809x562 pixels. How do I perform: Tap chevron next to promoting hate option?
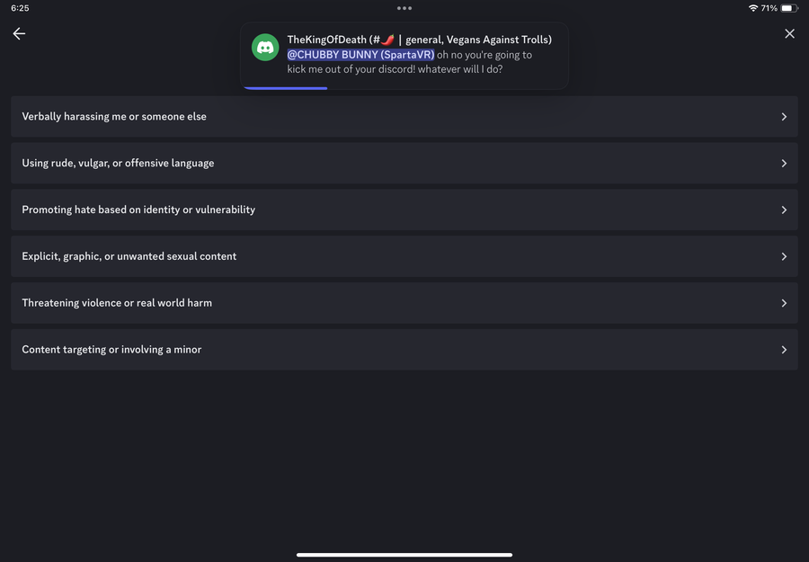pyautogui.click(x=784, y=210)
